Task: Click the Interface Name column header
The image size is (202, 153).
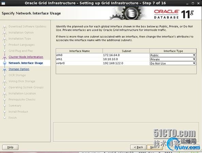Action: [x=79, y=51]
